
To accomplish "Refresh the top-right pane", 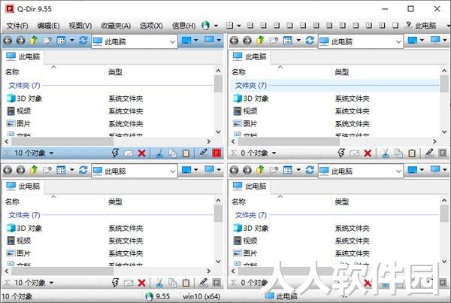I will click(x=310, y=41).
